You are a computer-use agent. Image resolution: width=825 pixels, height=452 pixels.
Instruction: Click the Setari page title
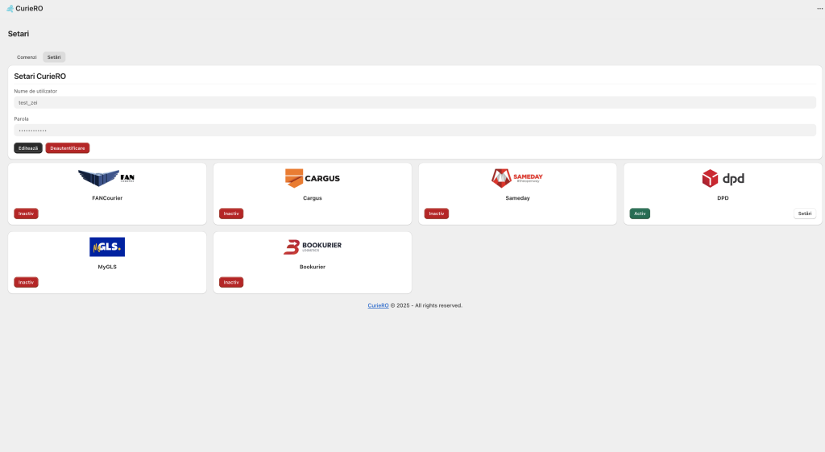19,34
